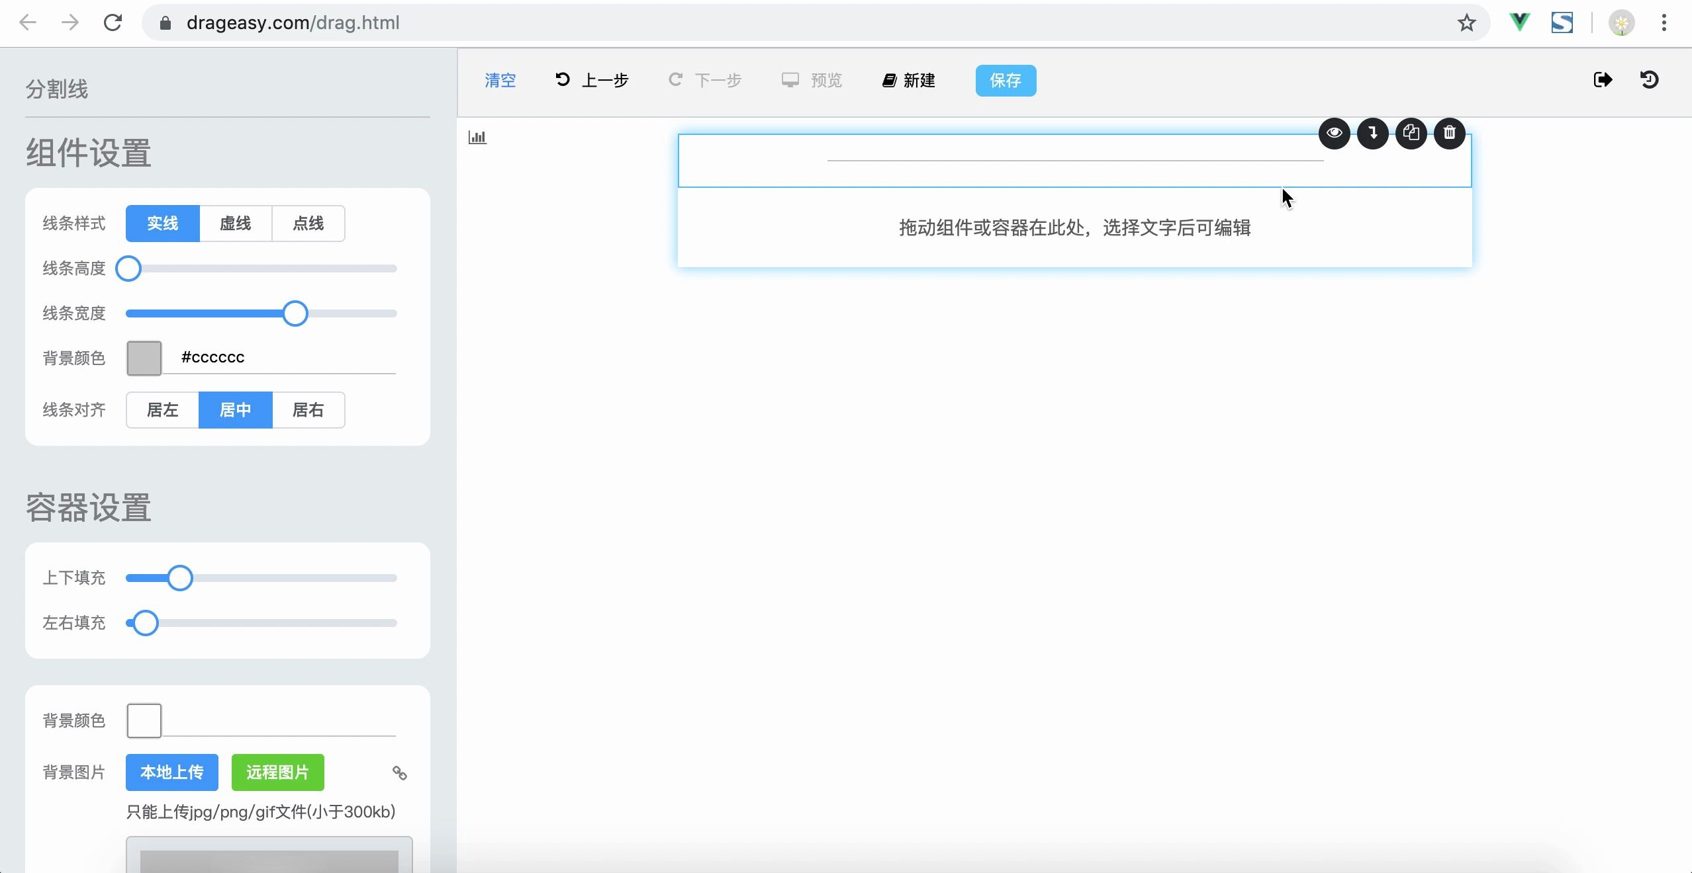This screenshot has width=1692, height=873.
Task: Click the export icon in top toolbar
Action: 1603,80
